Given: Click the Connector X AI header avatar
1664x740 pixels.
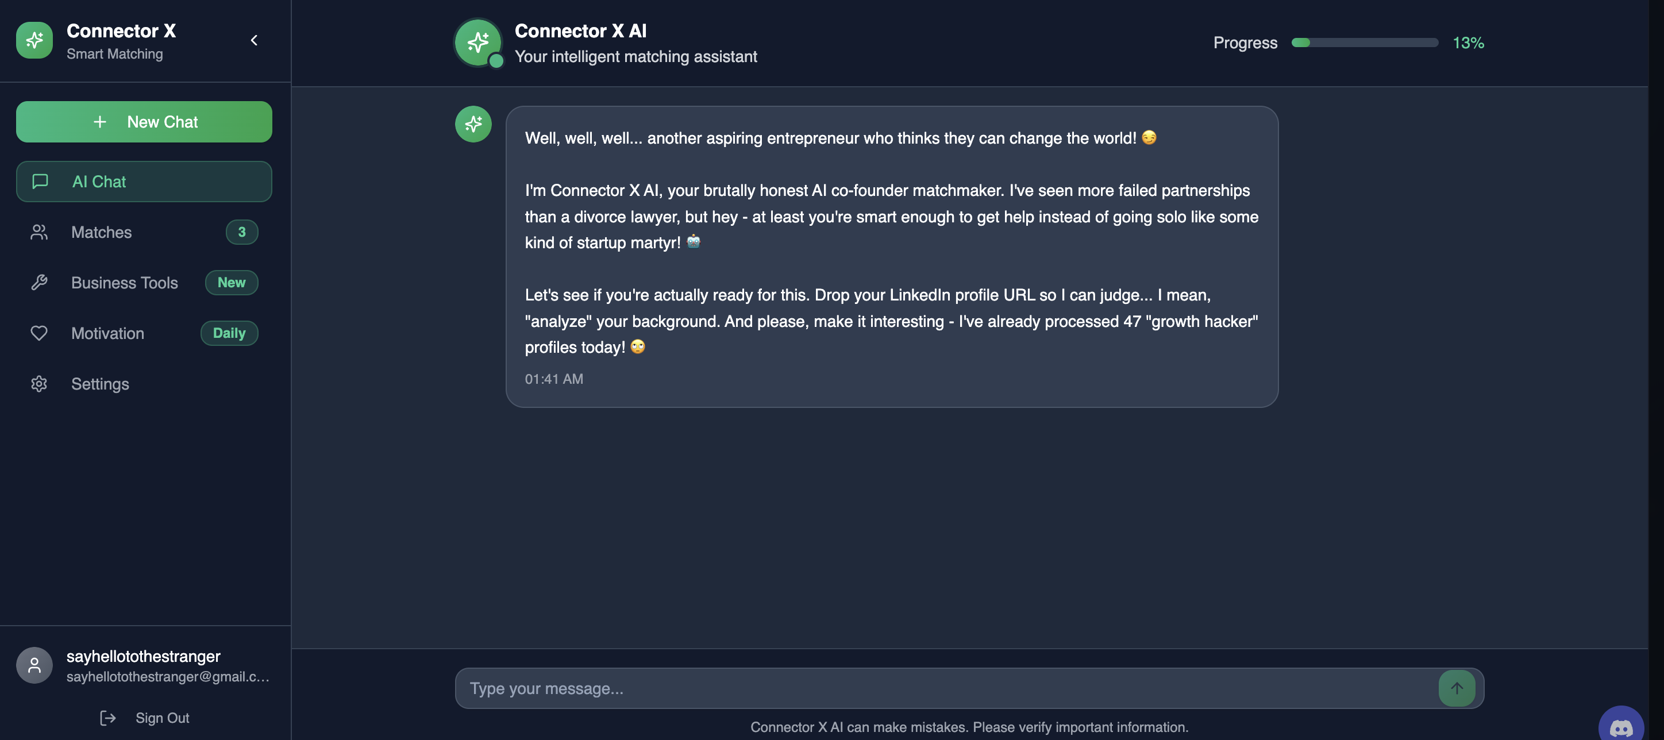Looking at the screenshot, I should click(x=478, y=43).
